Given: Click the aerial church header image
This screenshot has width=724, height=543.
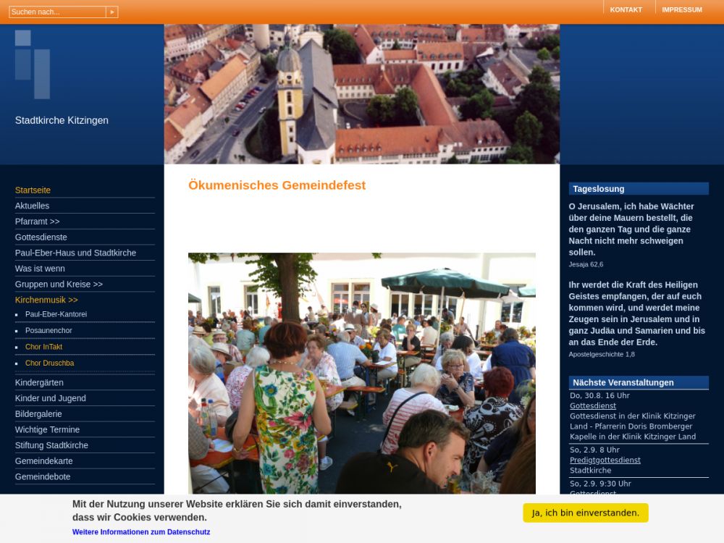Looking at the screenshot, I should tap(361, 94).
